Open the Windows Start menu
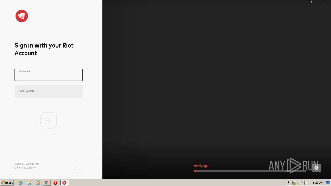This screenshot has height=186, width=331. point(7,183)
